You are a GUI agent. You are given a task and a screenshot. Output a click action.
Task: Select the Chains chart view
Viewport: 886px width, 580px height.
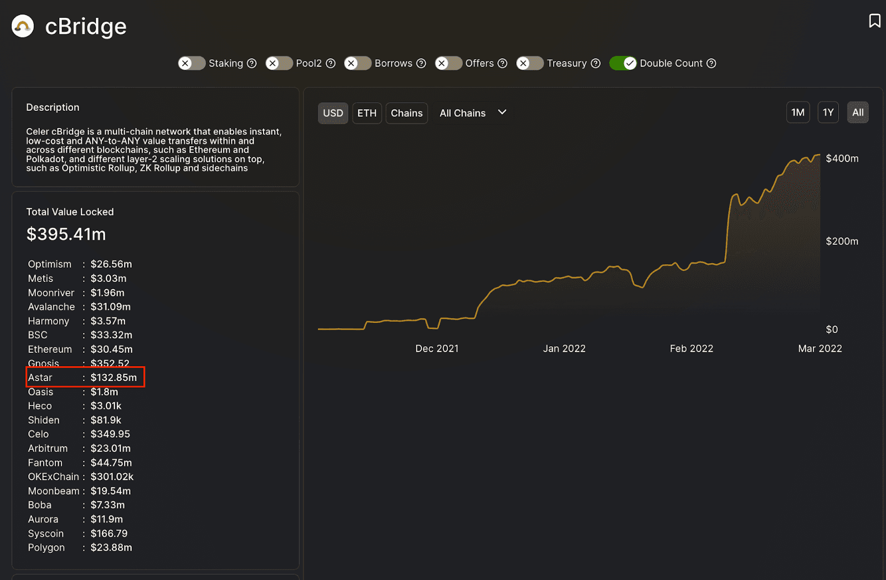tap(406, 113)
